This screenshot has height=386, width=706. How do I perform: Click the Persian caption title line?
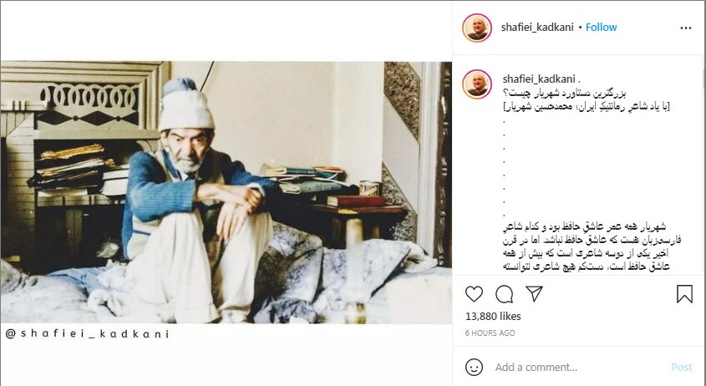coord(563,93)
